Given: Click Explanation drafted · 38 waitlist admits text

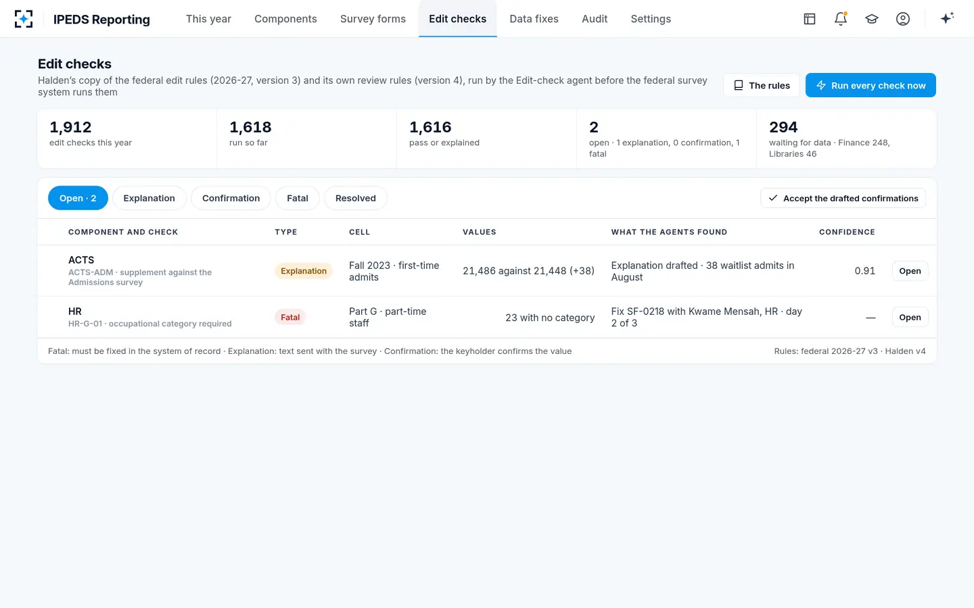Looking at the screenshot, I should [x=703, y=271].
